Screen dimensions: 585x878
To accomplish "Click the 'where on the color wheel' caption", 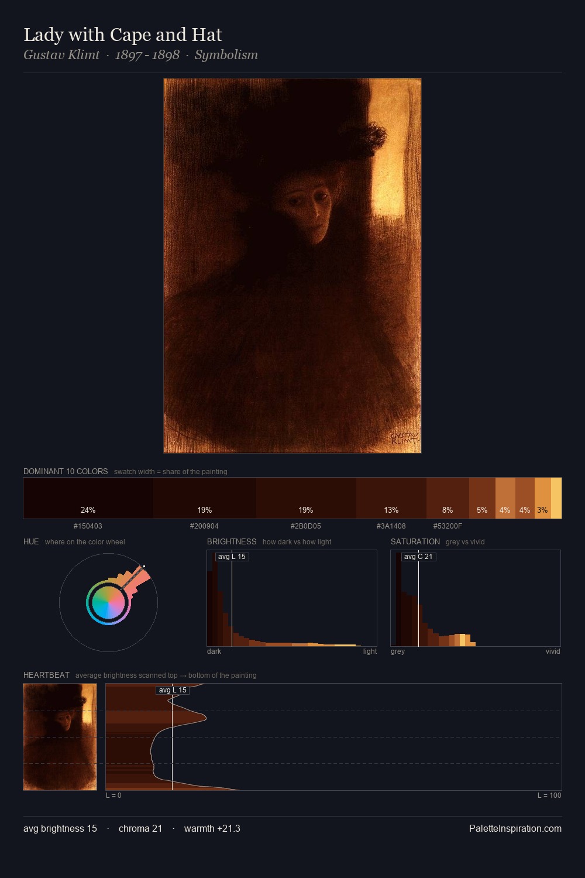I will pyautogui.click(x=85, y=542).
